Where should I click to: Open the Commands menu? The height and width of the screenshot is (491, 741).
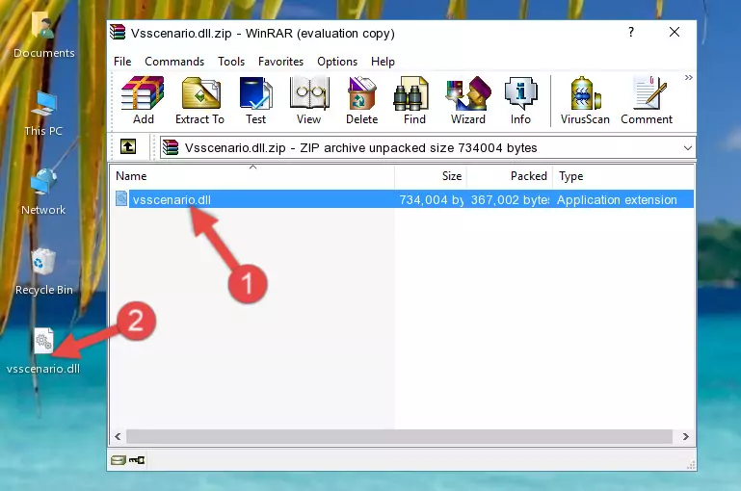[174, 62]
